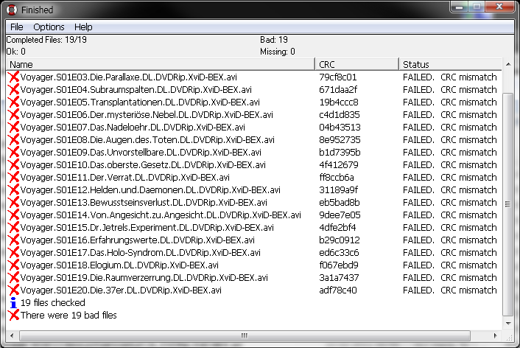Screen dimensions: 520x348
Task: Click CRC value c4d1d835
Action: [340, 115]
